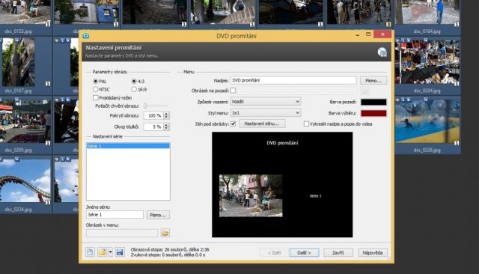This screenshot has width=479, height=274.
Task: Click the Pokrytí obrazu value field
Action: [153, 115]
